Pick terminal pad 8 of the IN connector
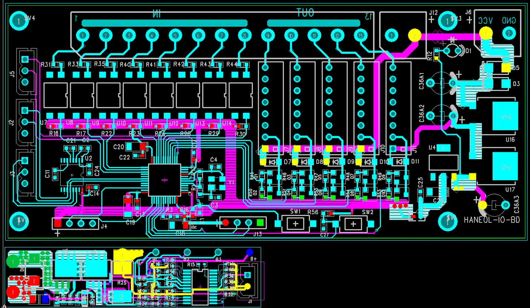 pos(244,36)
